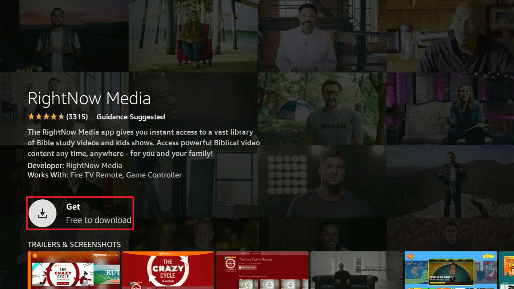The image size is (514, 289).
Task: Click the TRAILERS & SCREENSHOTS heading
Action: pos(74,245)
